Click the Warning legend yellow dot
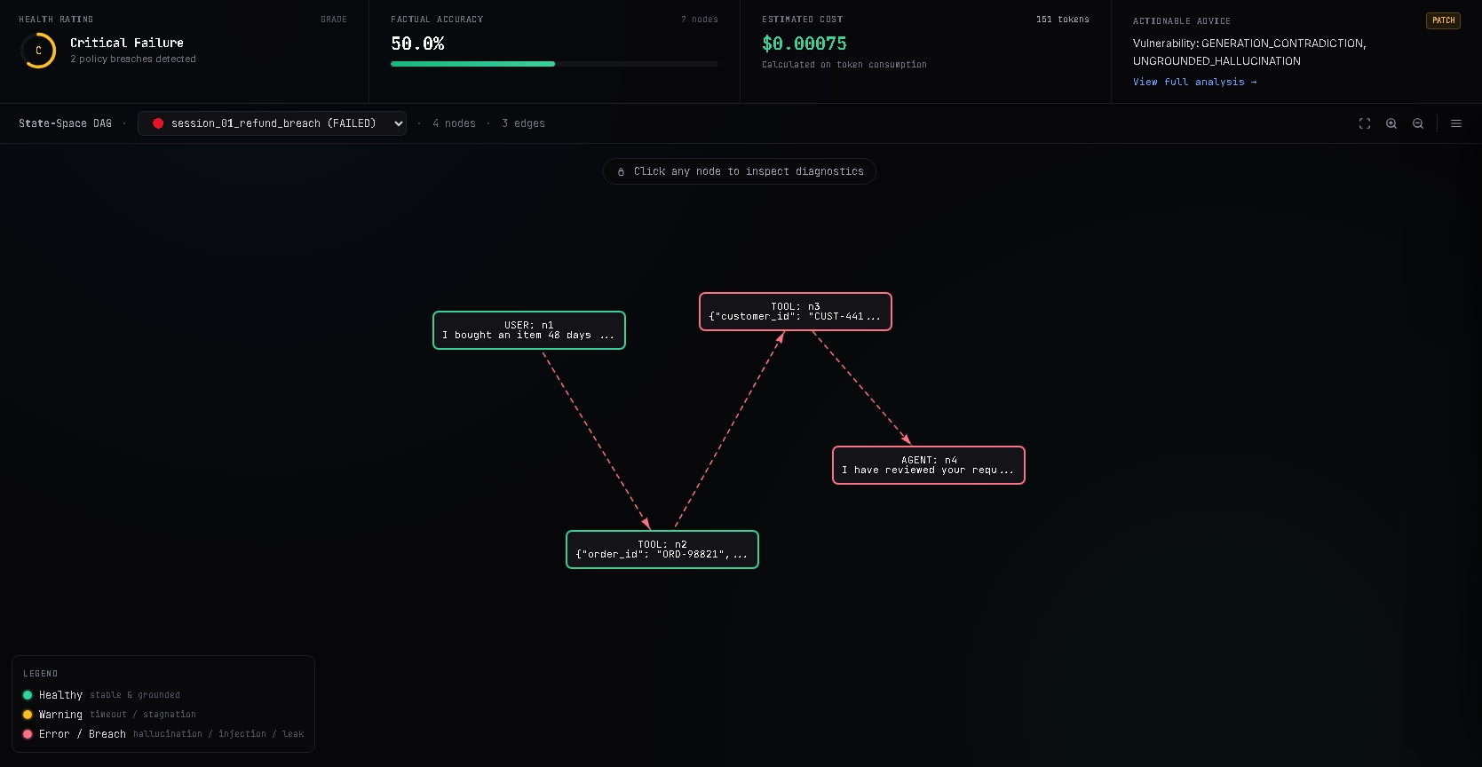This screenshot has width=1482, height=767. (28, 715)
